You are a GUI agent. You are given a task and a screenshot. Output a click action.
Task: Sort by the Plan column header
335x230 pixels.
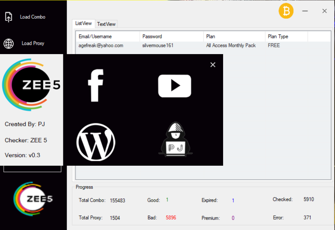[234, 36]
